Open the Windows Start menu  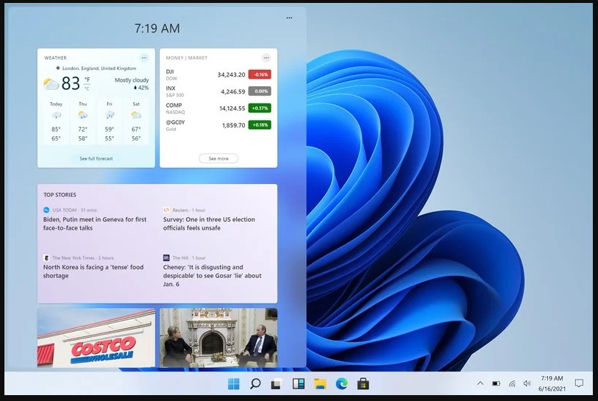234,384
